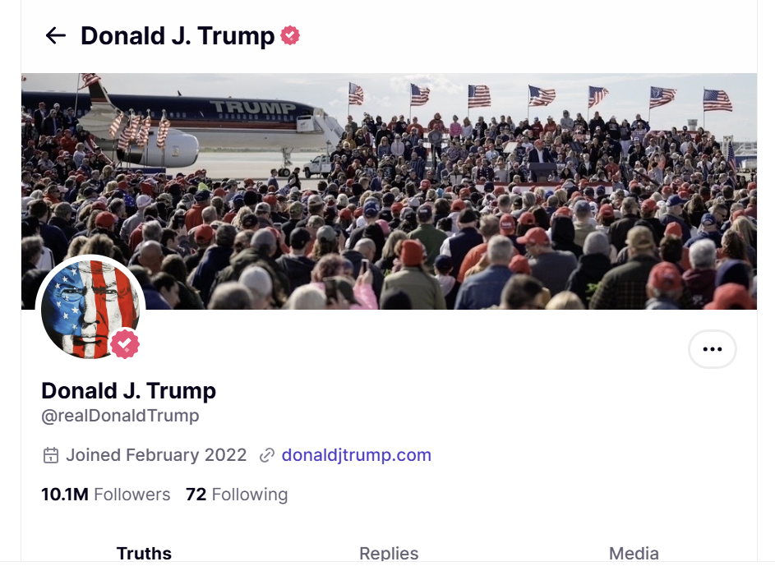Click the bold profile display name
The height and width of the screenshot is (580, 775).
coord(128,390)
